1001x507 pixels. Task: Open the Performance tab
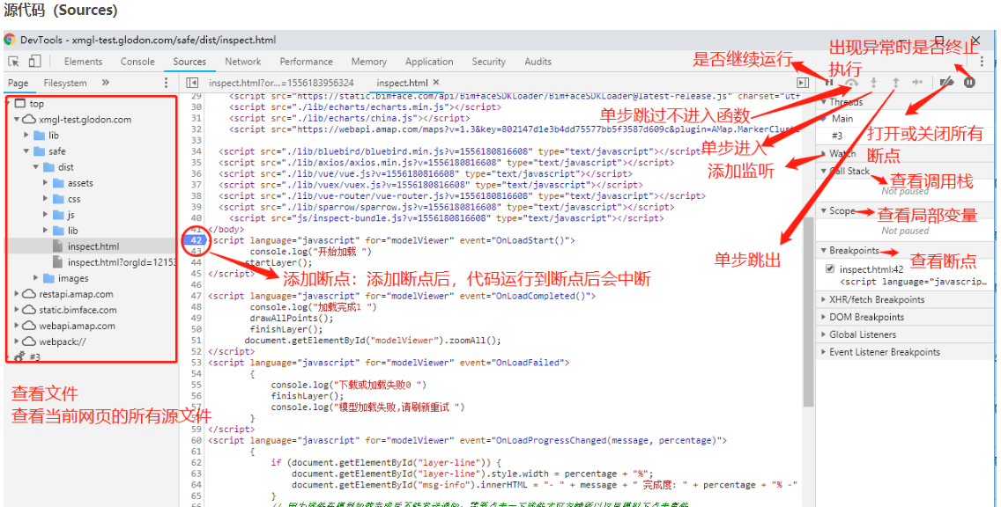point(307,62)
